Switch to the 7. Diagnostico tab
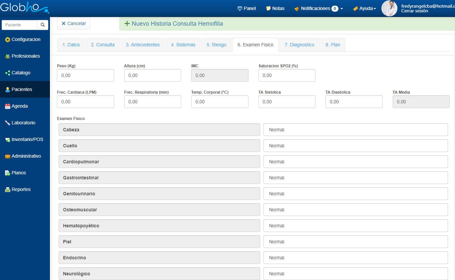The width and height of the screenshot is (455, 280). tap(299, 45)
